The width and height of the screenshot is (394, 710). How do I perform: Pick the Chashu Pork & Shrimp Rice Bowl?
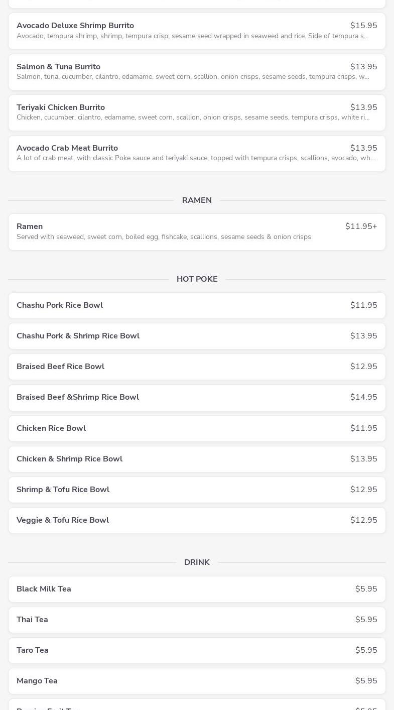pyautogui.click(x=197, y=336)
